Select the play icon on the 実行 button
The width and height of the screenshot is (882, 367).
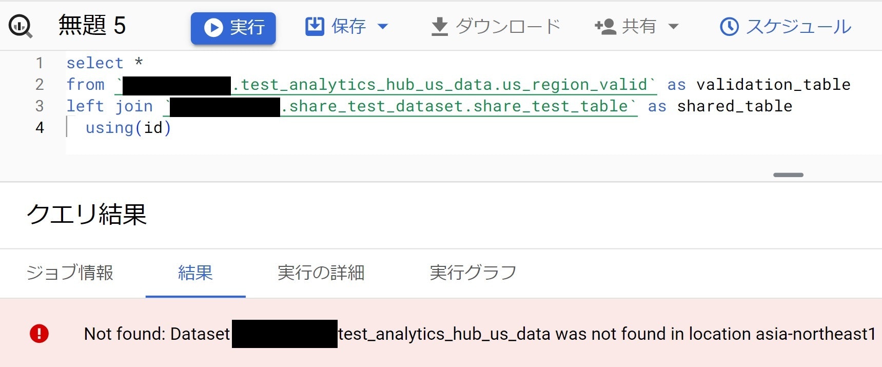coord(214,27)
